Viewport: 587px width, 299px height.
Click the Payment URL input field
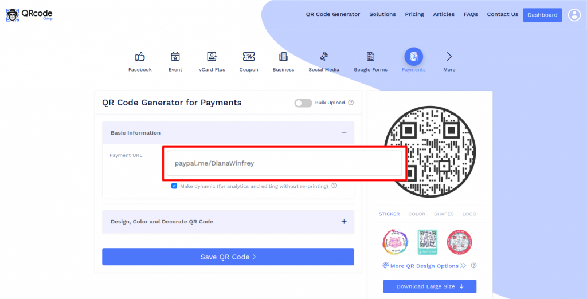[x=284, y=163]
